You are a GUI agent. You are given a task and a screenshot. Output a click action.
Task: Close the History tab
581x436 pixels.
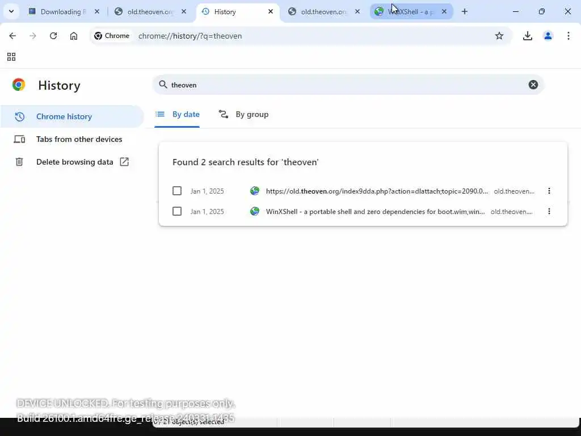click(x=271, y=11)
